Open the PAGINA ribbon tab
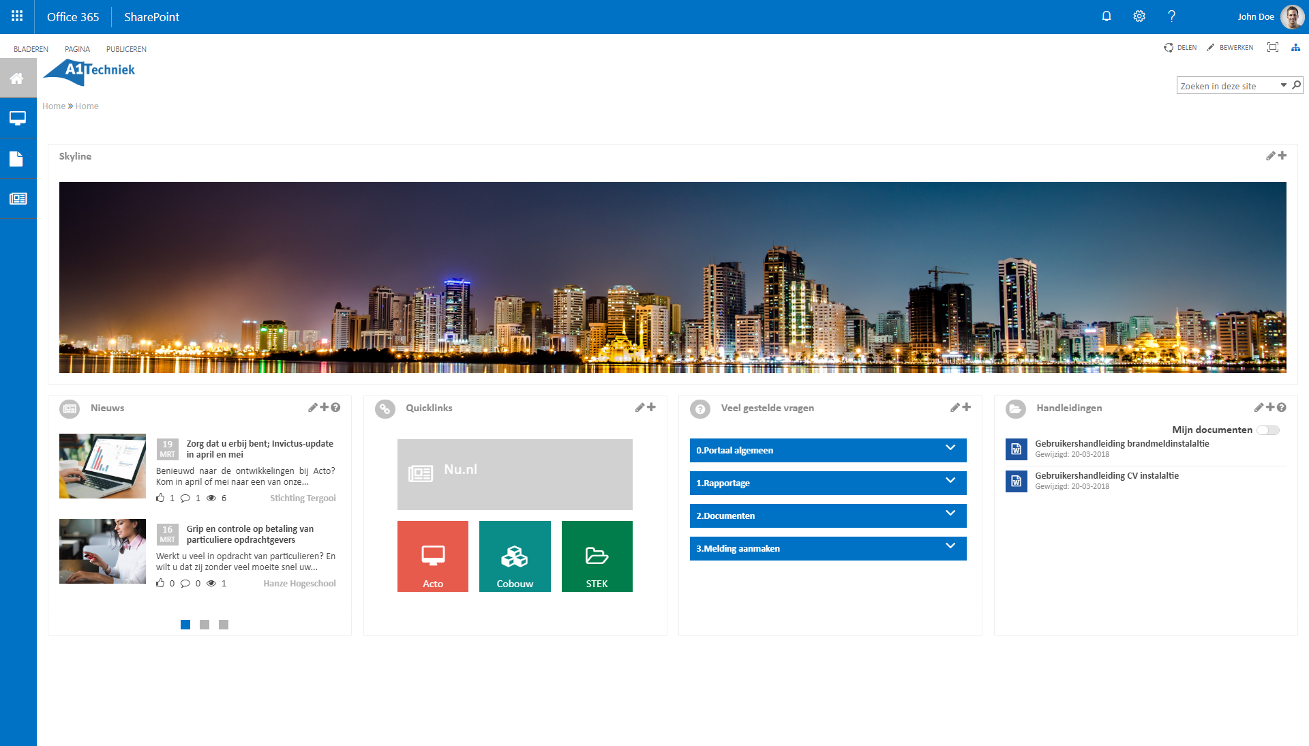 pyautogui.click(x=77, y=49)
